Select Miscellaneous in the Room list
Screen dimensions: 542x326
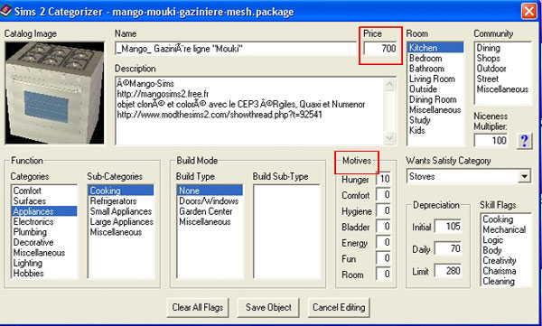click(x=435, y=110)
